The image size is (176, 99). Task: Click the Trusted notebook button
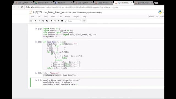152,16
